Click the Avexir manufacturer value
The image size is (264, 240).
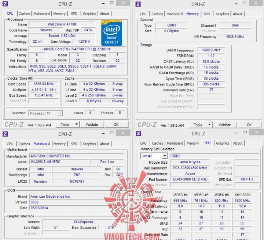(190, 174)
